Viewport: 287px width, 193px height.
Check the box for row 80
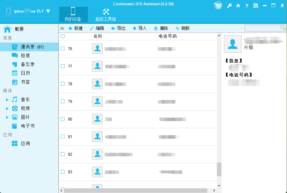click(63, 119)
